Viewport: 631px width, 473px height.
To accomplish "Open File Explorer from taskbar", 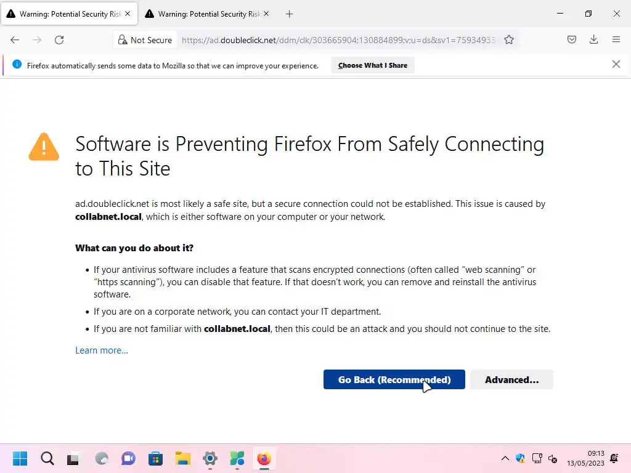I will click(182, 459).
